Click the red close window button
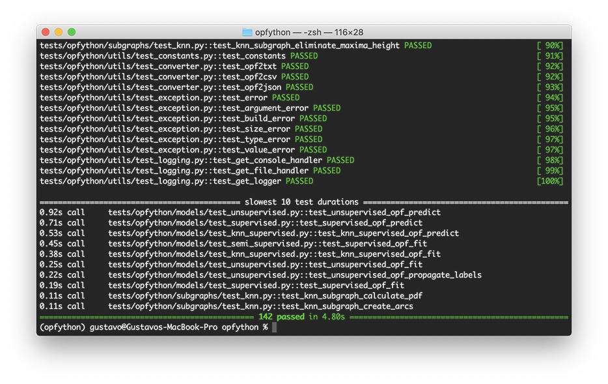The width and height of the screenshot is (608, 384). tap(46, 32)
